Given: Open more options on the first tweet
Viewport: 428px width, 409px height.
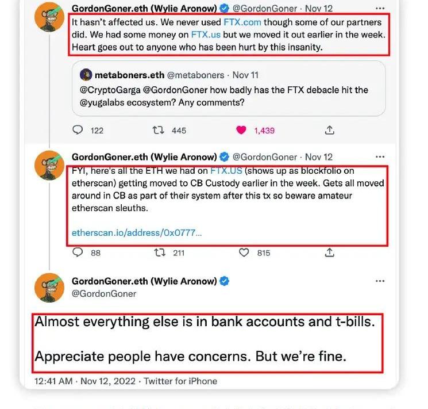Looking at the screenshot, I should click(380, 9).
